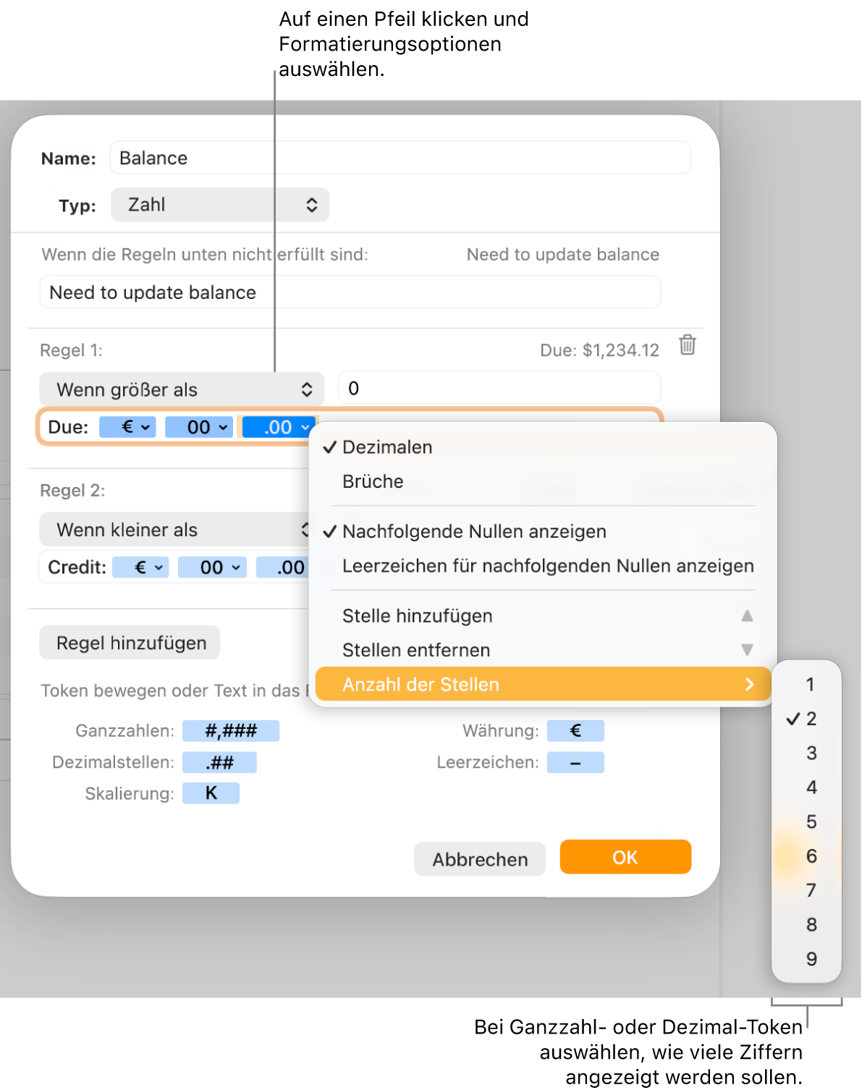Select the Dezimalen menu option

543,447
